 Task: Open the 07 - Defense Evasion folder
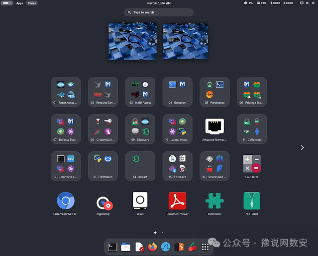tap(66, 129)
